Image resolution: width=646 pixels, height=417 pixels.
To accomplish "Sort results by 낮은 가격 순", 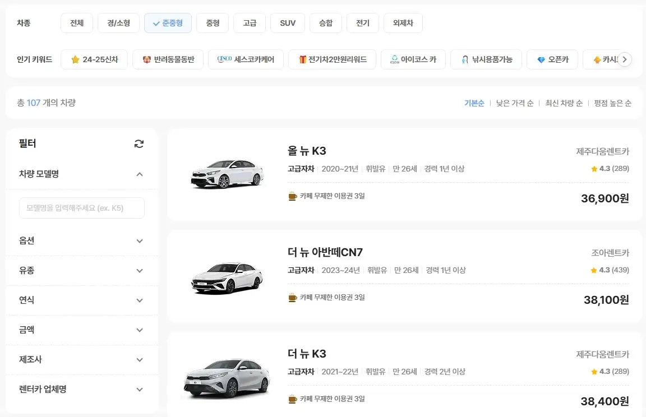I will click(515, 103).
